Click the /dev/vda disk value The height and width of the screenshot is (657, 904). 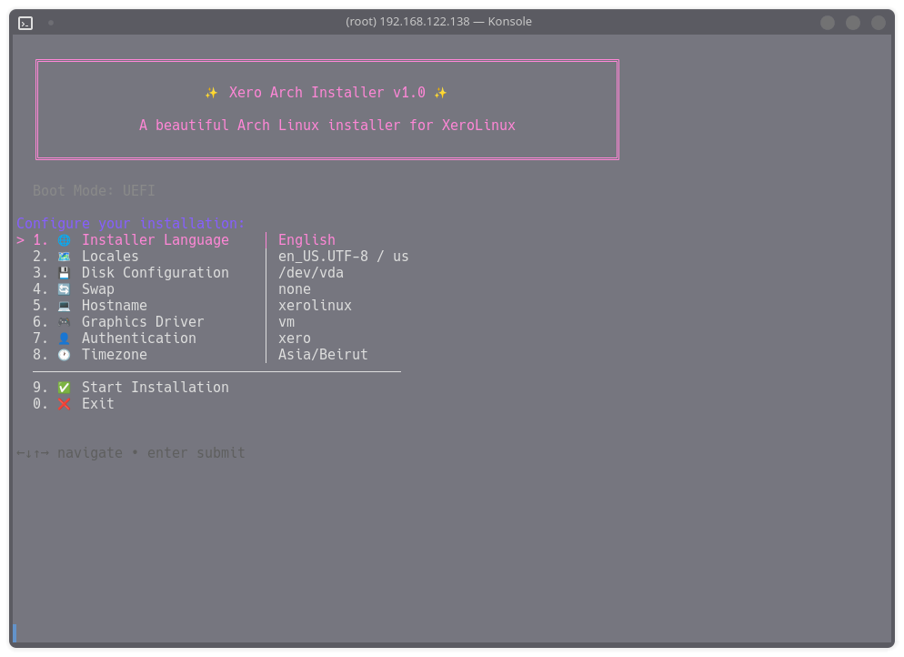tap(311, 273)
